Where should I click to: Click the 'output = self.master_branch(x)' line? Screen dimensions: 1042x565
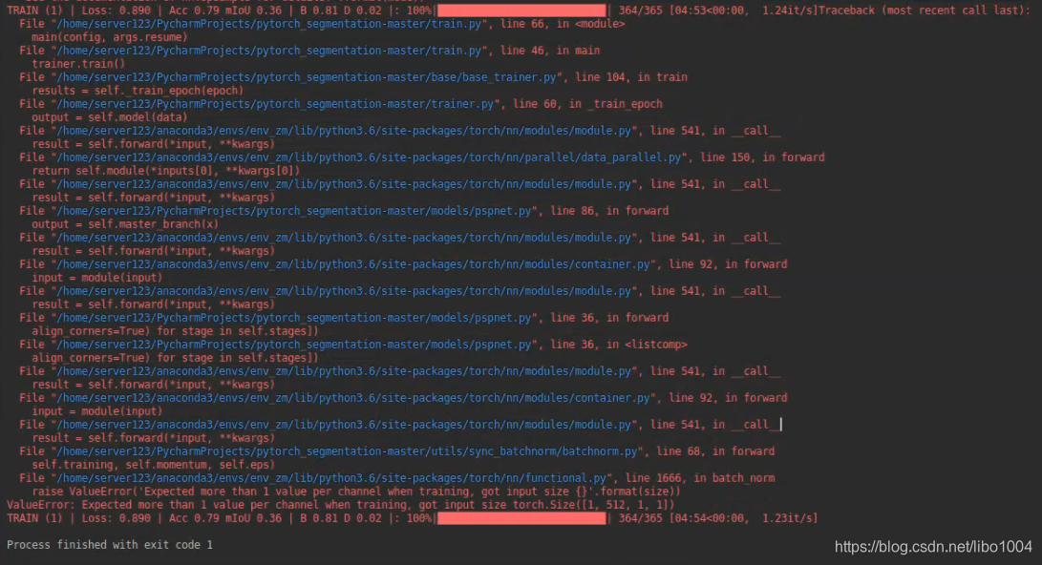point(125,224)
